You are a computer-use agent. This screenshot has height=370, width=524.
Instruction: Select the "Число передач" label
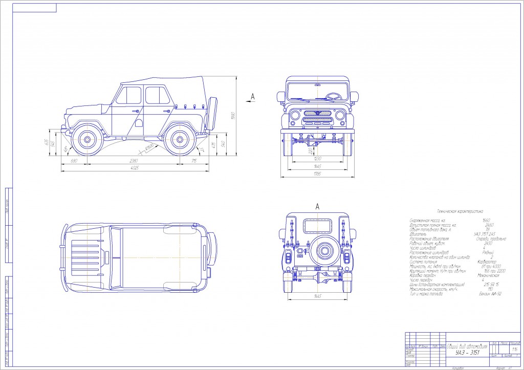(421, 280)
